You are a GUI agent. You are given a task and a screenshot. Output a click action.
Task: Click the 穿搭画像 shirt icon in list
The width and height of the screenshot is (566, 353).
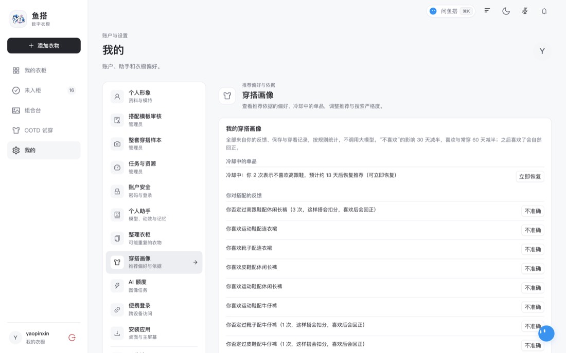pos(117,262)
